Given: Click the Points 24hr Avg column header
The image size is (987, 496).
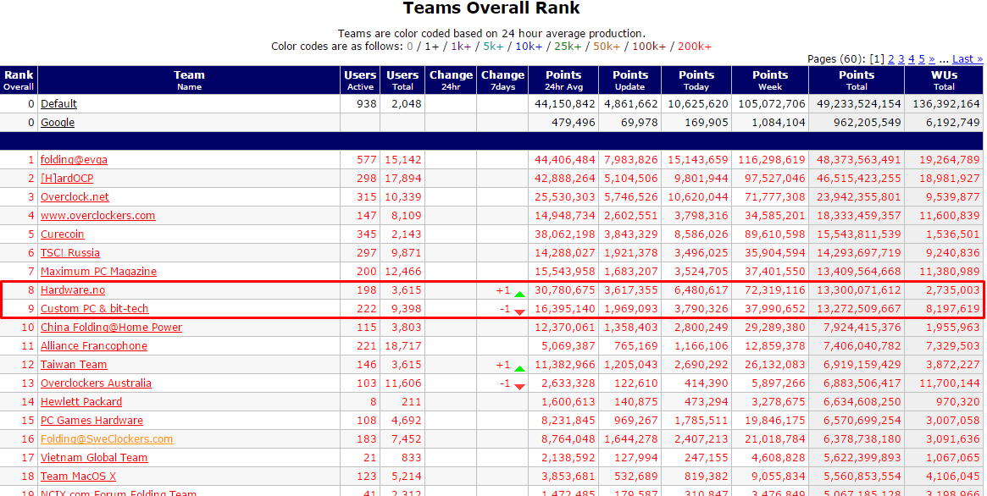Looking at the screenshot, I should (x=563, y=80).
